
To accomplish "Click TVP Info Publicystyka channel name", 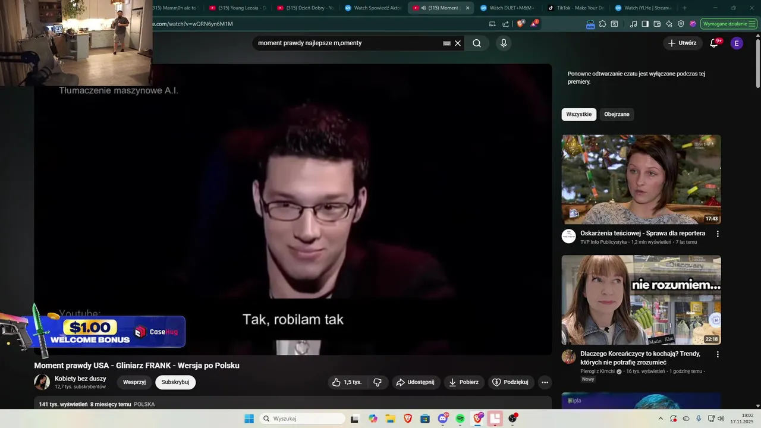I will [603, 242].
